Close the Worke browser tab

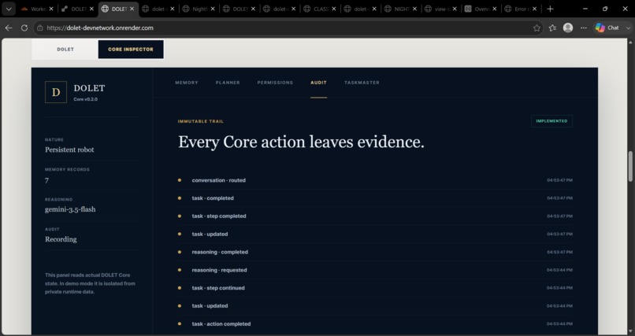point(51,9)
